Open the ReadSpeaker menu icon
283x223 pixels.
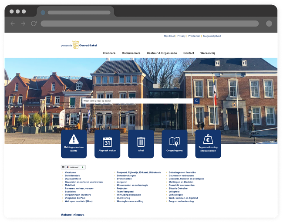pyautogui.click(x=63, y=167)
